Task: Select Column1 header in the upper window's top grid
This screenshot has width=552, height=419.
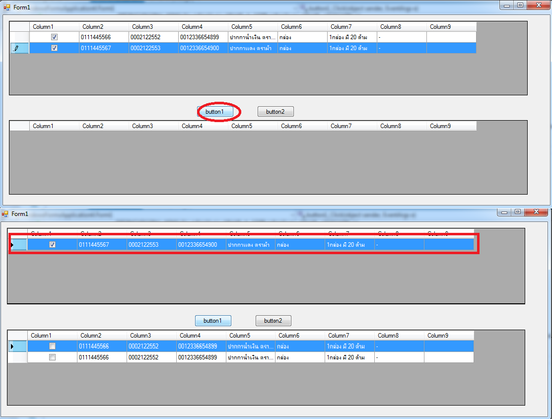Action: 54,27
